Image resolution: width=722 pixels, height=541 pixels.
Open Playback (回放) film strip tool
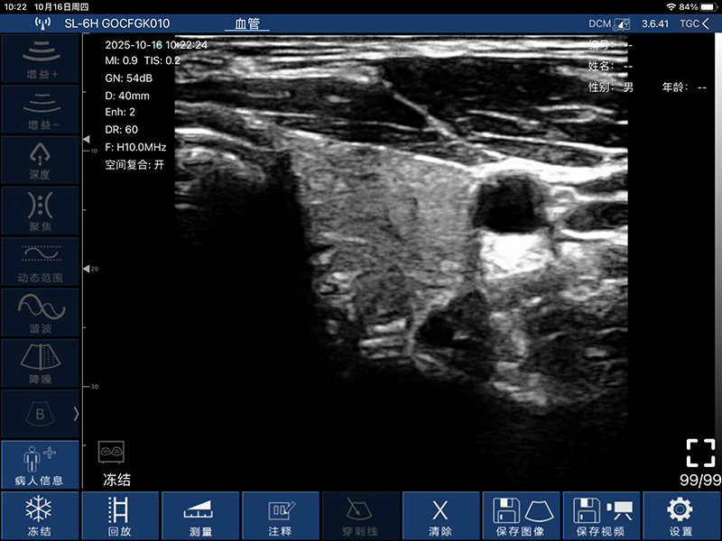coord(119,516)
